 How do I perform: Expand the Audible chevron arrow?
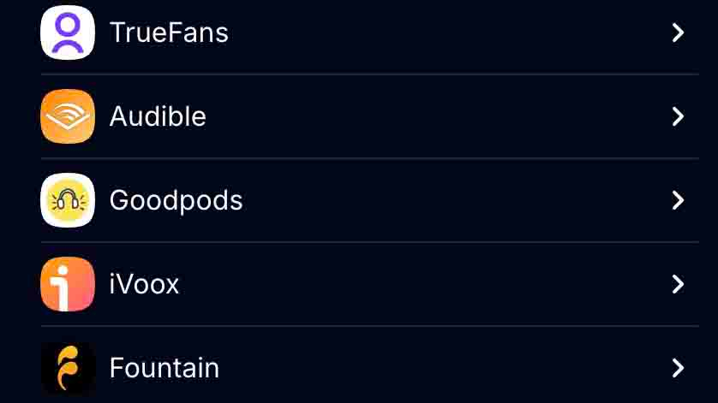pyautogui.click(x=678, y=116)
